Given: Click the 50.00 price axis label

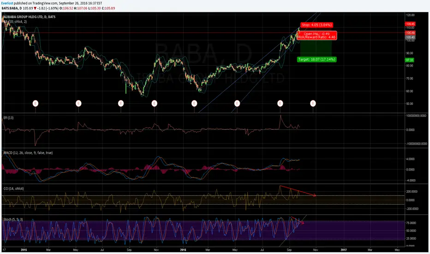Looking at the screenshot, I should tap(410, 104).
